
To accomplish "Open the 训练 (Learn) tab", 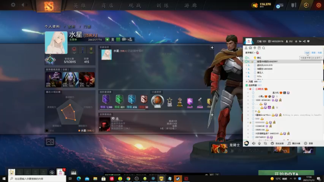I will [x=162, y=5].
